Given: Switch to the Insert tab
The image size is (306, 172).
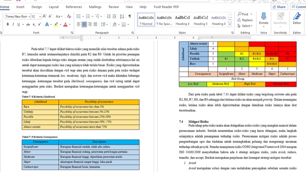Looking at the screenshot, I should 20,7.
